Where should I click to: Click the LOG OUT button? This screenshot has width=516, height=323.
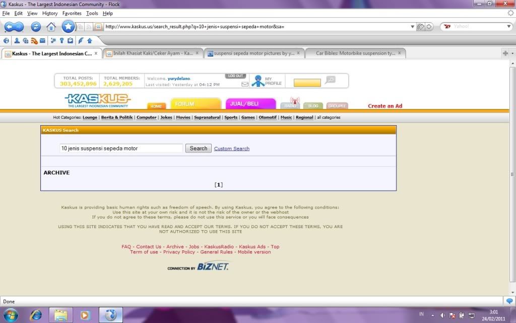pos(236,76)
